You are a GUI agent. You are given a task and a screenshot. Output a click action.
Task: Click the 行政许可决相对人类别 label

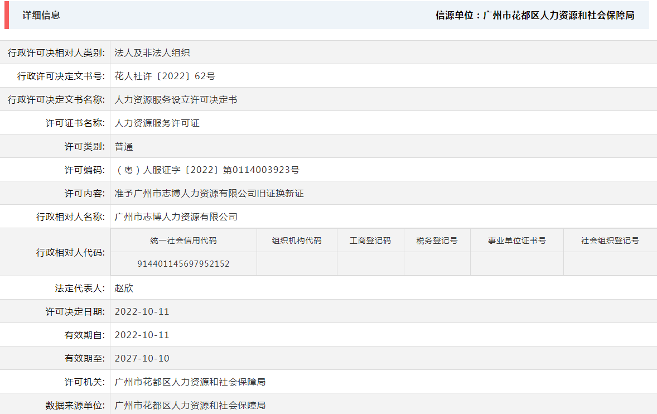56,53
